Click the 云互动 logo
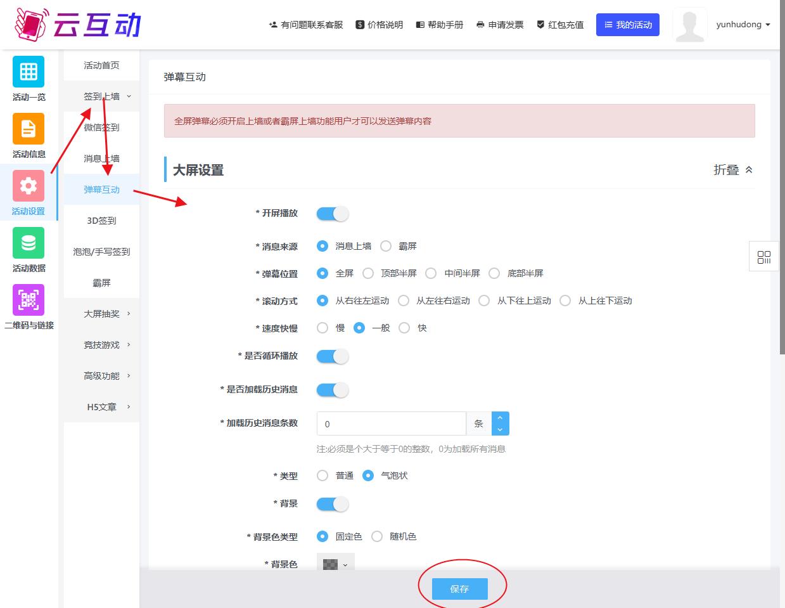 (x=78, y=25)
